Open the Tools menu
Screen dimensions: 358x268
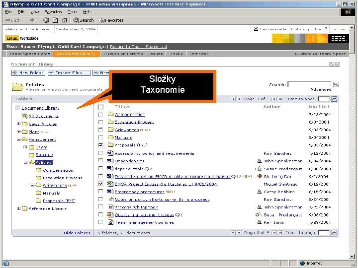click(73, 11)
